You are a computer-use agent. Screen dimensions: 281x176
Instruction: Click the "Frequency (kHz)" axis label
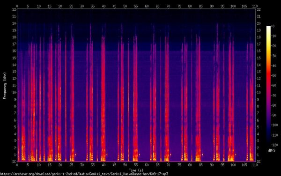click(x=5, y=86)
